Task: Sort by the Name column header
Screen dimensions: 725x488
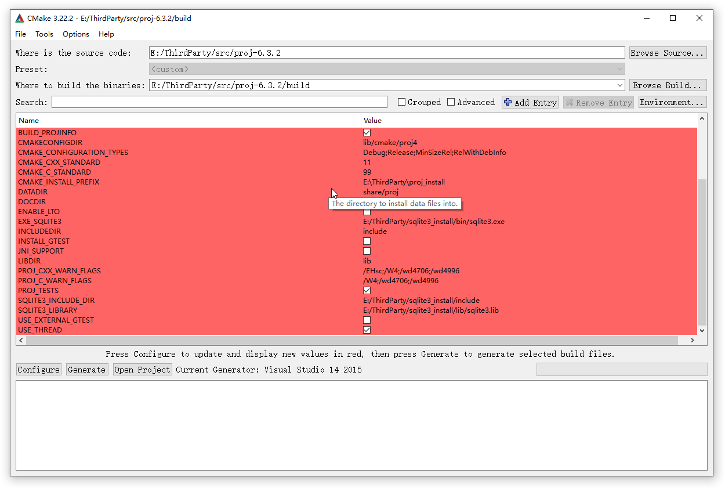Action: [188, 121]
